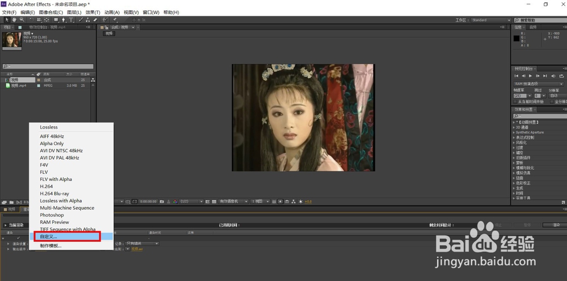Viewport: 567px width, 281px height.
Task: Open the 文件(F) menu
Action: [x=9, y=12]
